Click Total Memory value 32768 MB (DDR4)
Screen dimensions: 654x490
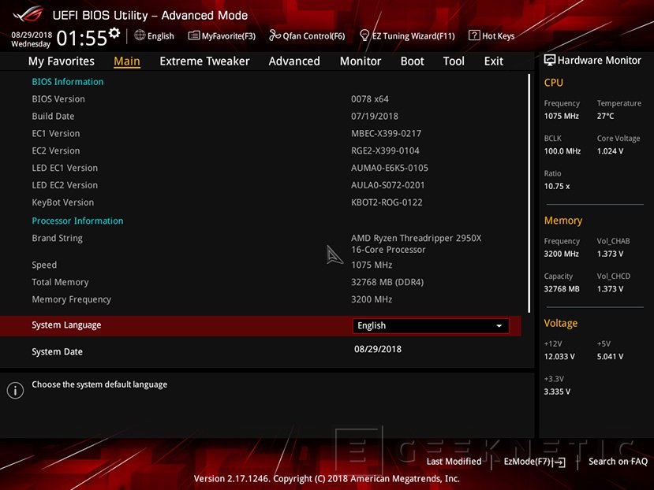pyautogui.click(x=387, y=282)
